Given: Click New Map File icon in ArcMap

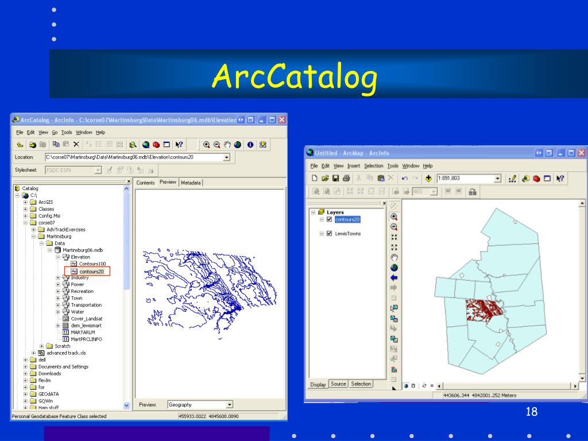Looking at the screenshot, I should 315,178.
